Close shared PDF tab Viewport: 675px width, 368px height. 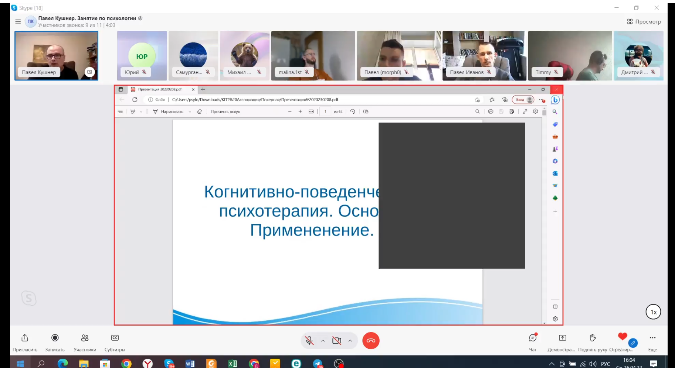(x=193, y=89)
